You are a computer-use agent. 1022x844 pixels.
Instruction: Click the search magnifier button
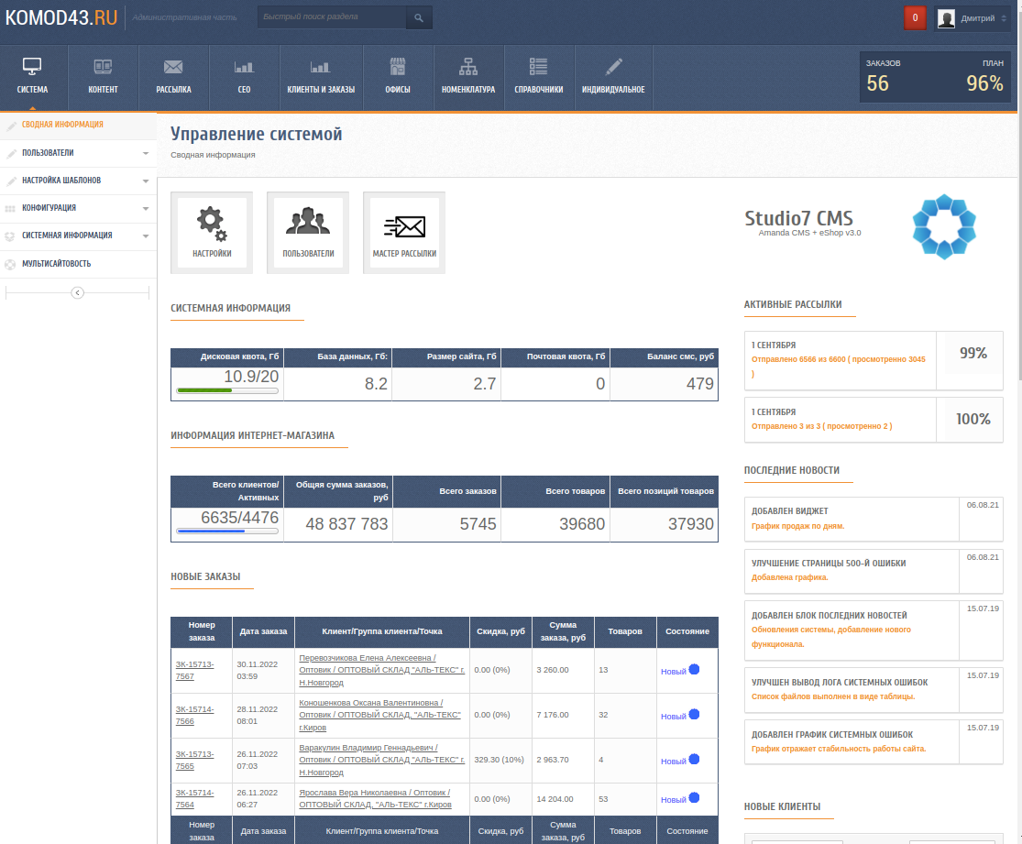pos(419,17)
